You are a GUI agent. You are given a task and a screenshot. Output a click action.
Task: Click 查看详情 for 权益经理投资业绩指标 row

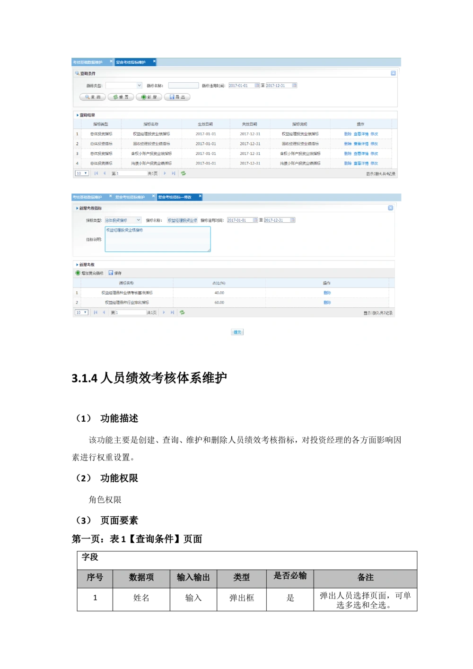click(361, 134)
